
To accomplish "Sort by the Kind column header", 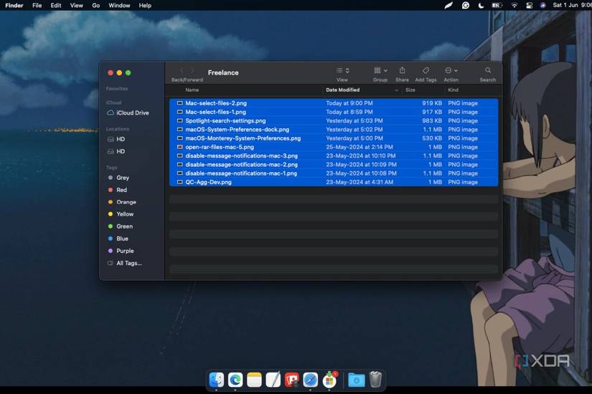I will point(453,90).
